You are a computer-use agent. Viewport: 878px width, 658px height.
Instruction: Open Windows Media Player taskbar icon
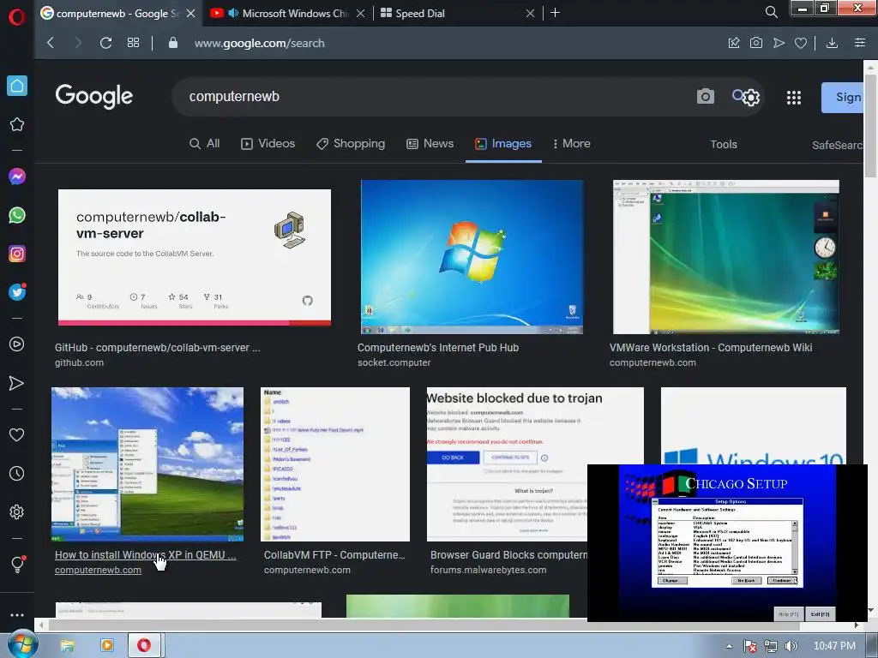point(106,646)
